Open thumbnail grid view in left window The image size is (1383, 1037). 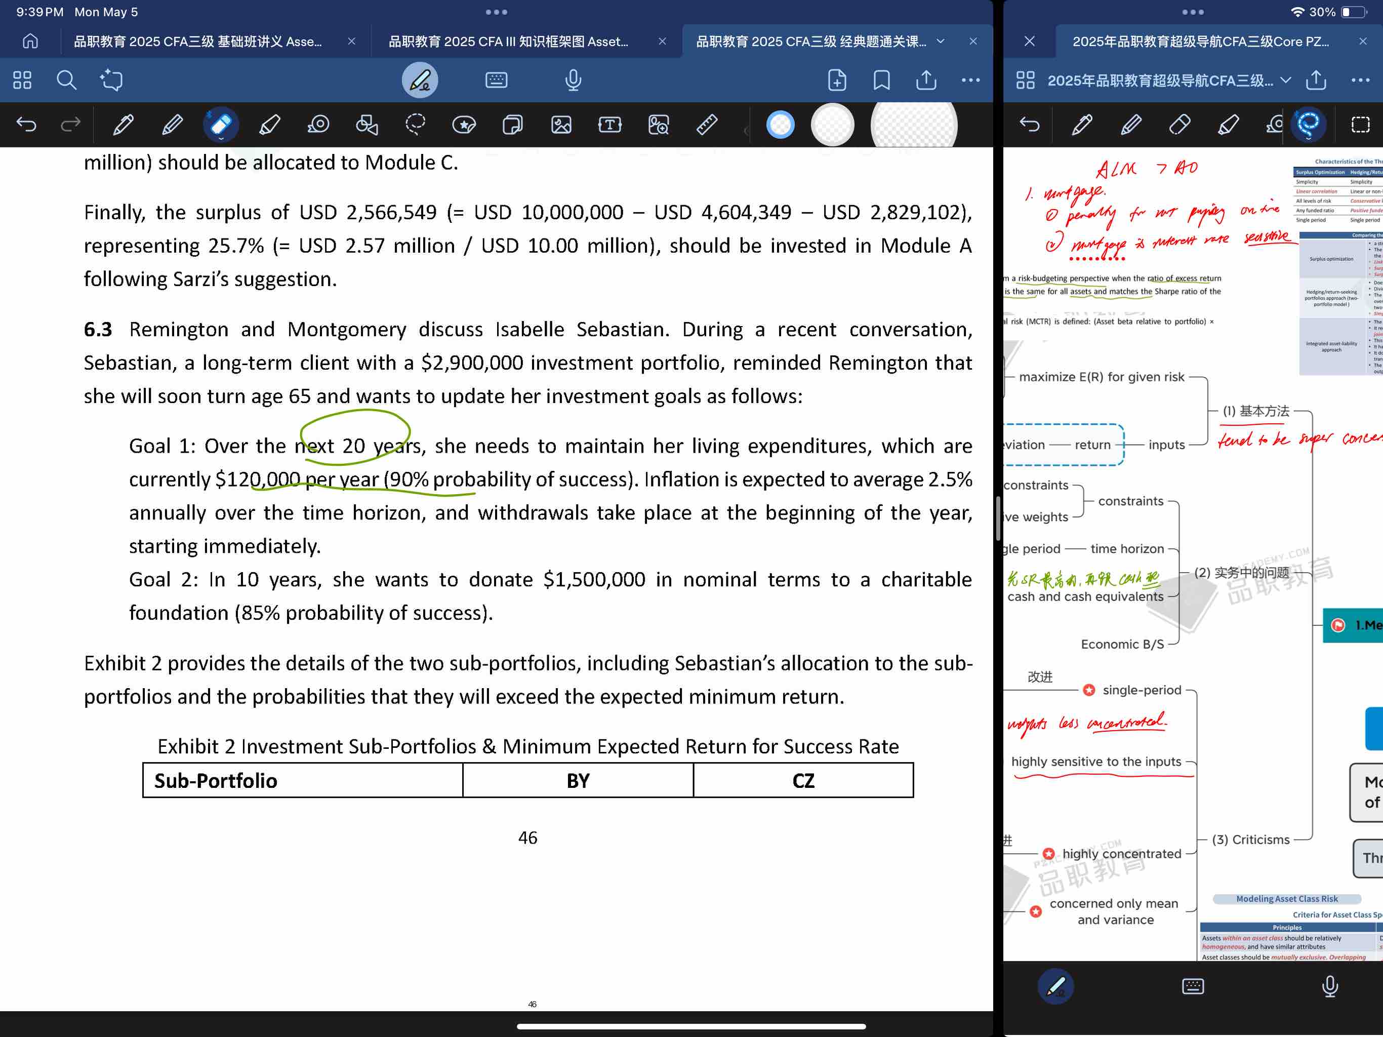(x=22, y=80)
